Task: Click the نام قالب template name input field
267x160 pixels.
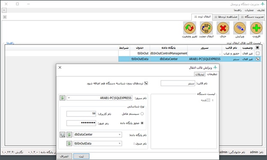Action: click(178, 83)
